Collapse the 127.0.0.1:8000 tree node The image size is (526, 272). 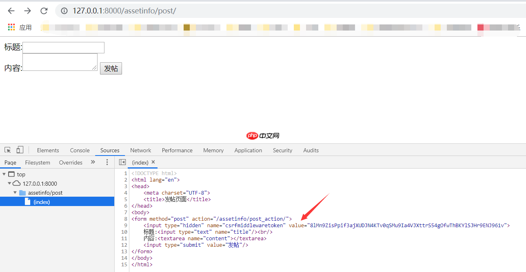pos(9,184)
